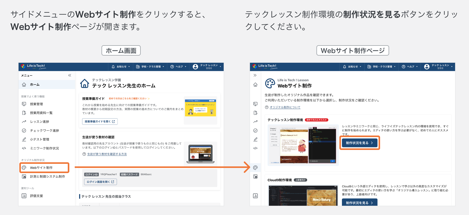This screenshot has width=469, height=215.
Task: Click テック レッスン 先生の担当クラス heading
Action: click(x=106, y=196)
